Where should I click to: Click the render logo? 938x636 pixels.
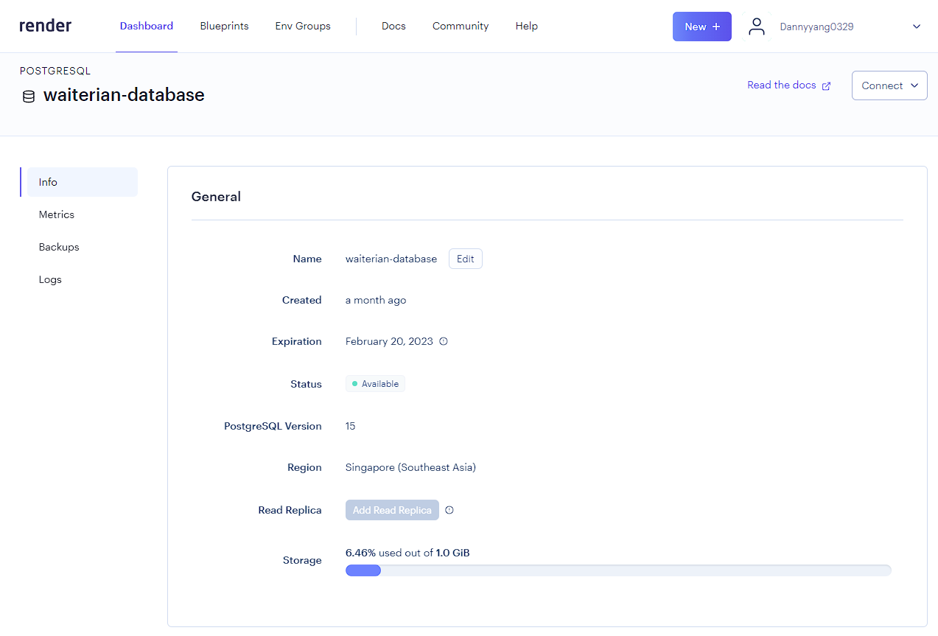(x=46, y=26)
